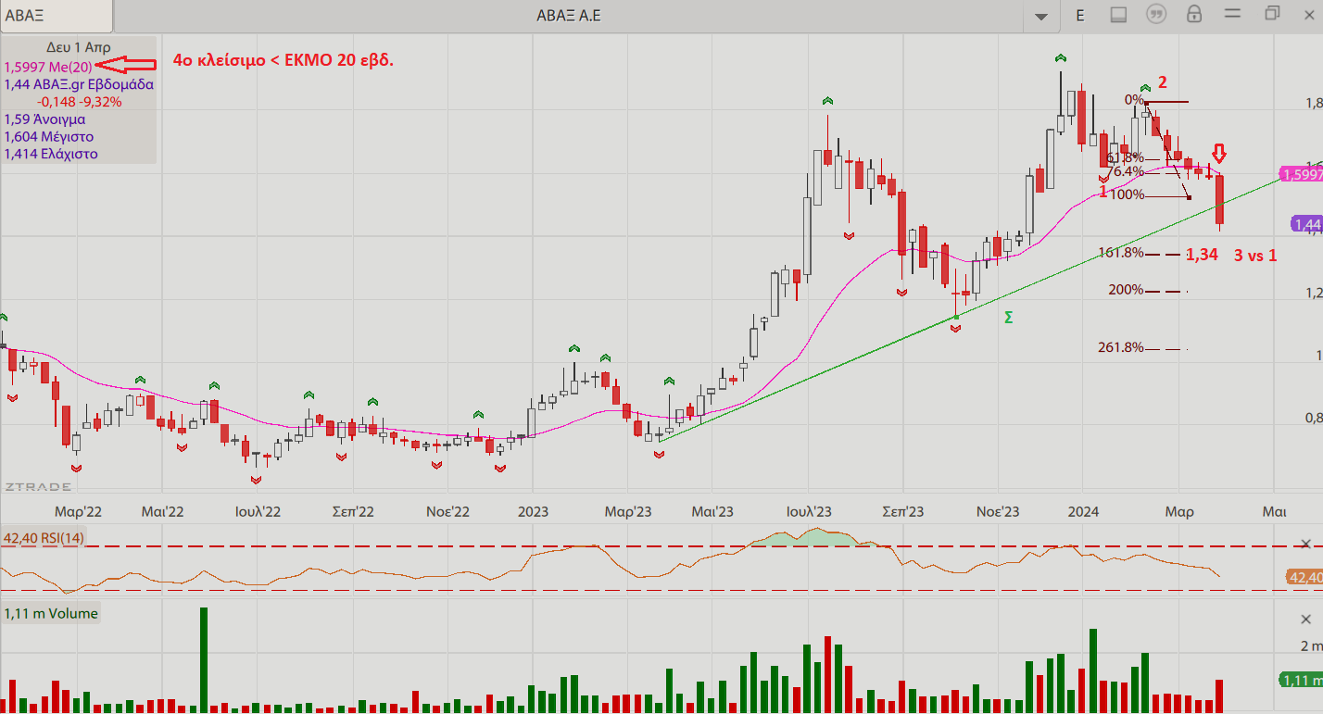Screen dimensions: 1323x714
Task: Click the green 1,11 m volume axis tag
Action: click(1301, 681)
